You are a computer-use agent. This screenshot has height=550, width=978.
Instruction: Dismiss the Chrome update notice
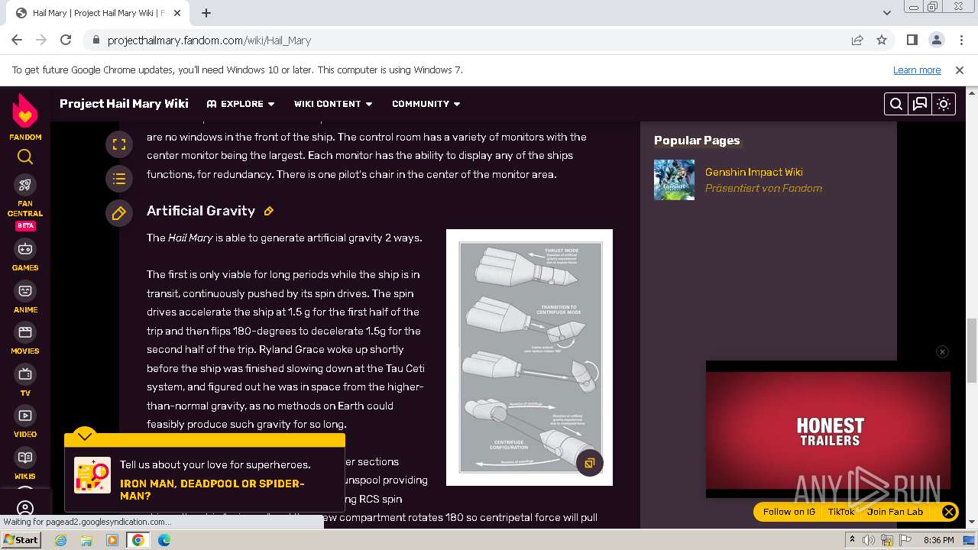[960, 70]
